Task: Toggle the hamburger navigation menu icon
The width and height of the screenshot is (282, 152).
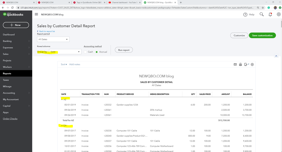Action: click(36, 14)
